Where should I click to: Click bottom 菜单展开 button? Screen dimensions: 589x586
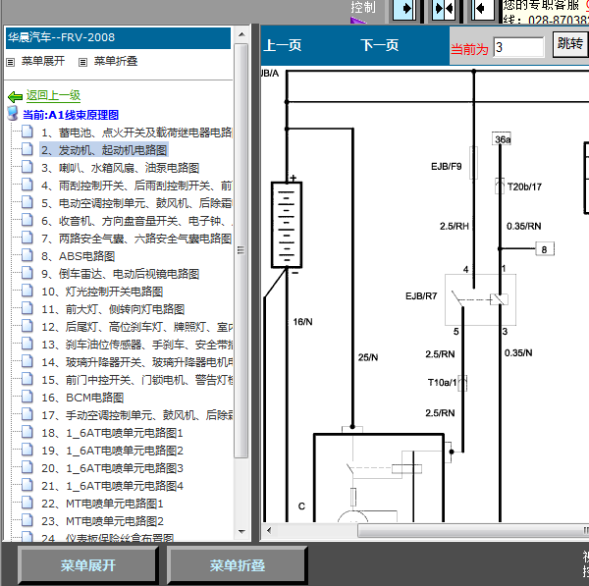pyautogui.click(x=88, y=565)
